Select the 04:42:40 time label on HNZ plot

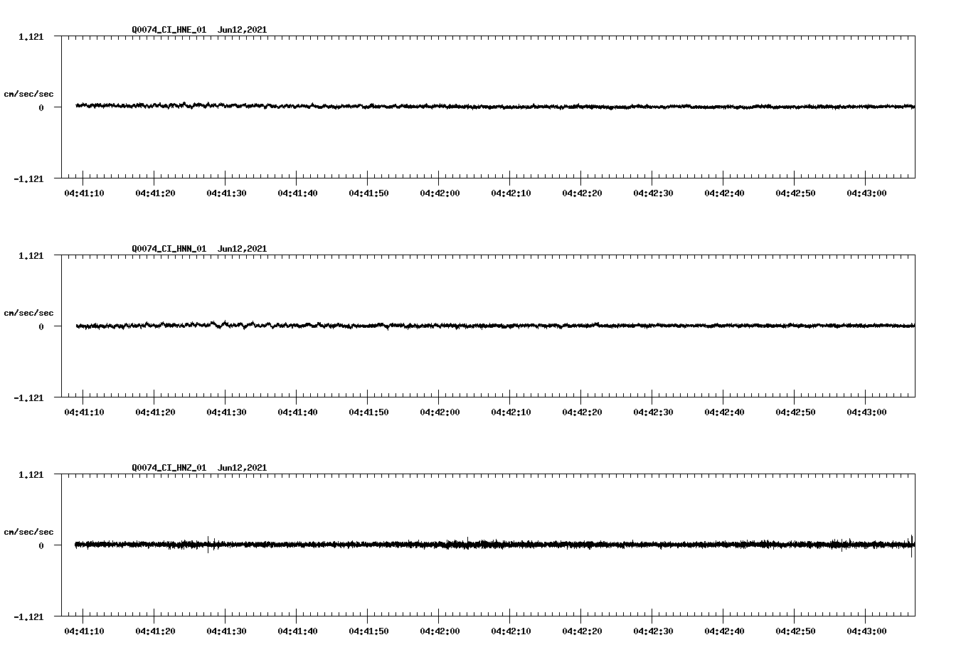(x=724, y=631)
